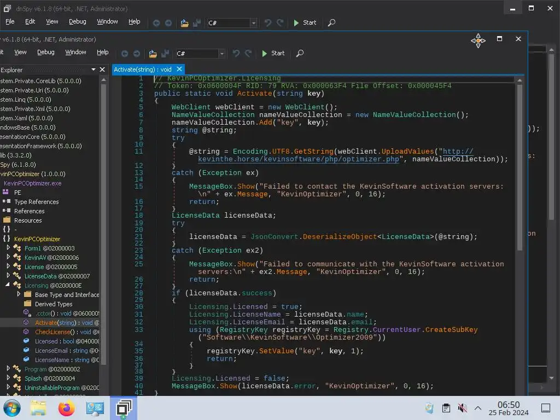Select the References node in Explorer
The height and width of the screenshot is (420, 560).
pos(30,211)
